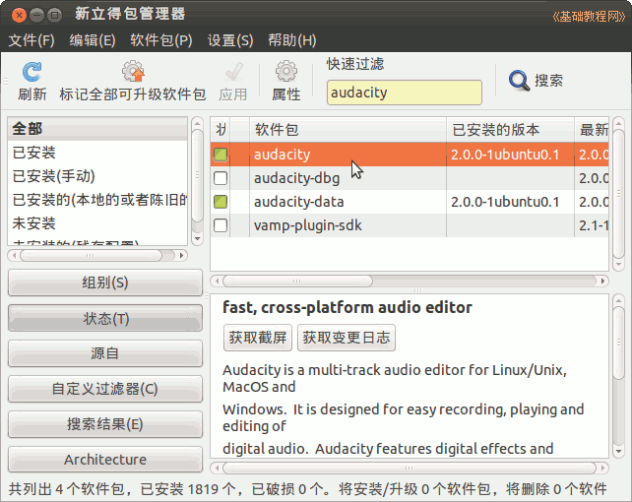Toggle the audacity package status checkbox
The image size is (632, 502).
221,155
